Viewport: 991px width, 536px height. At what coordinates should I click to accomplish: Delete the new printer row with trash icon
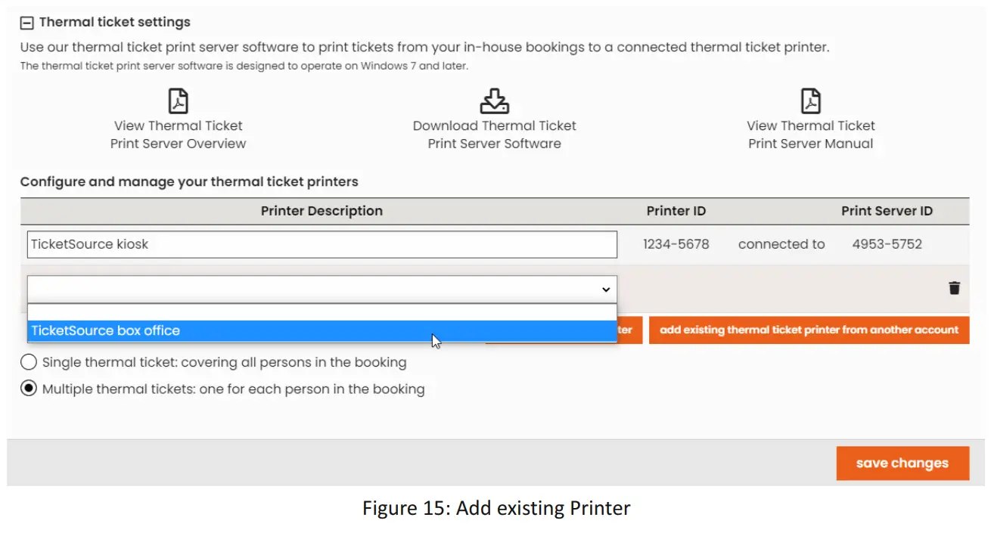[955, 288]
